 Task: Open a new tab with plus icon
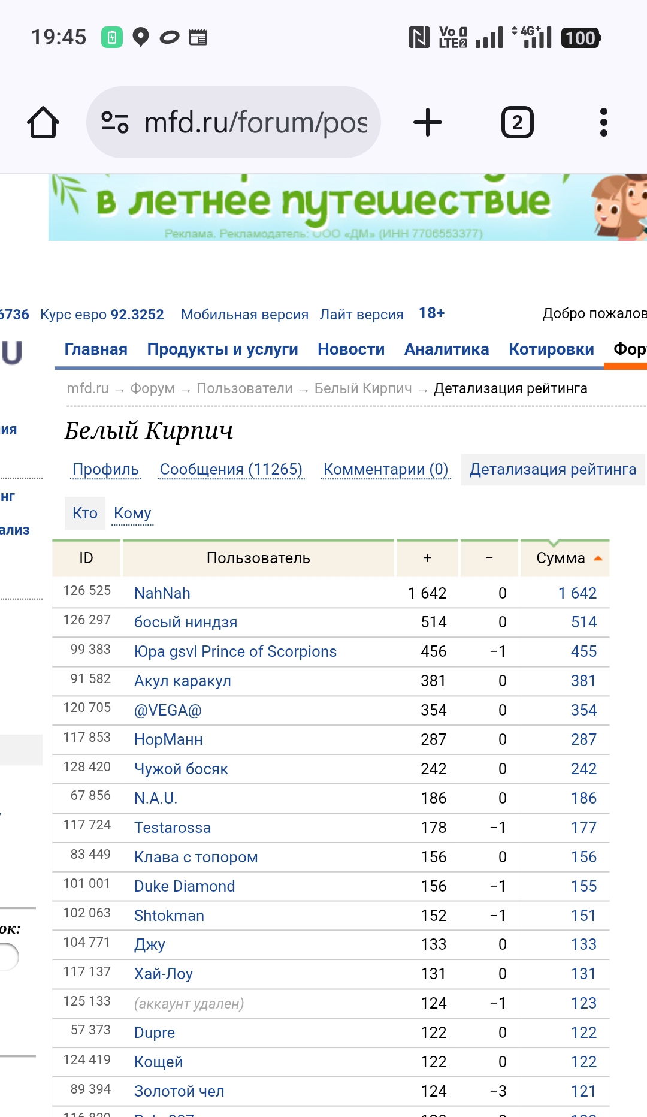(427, 123)
